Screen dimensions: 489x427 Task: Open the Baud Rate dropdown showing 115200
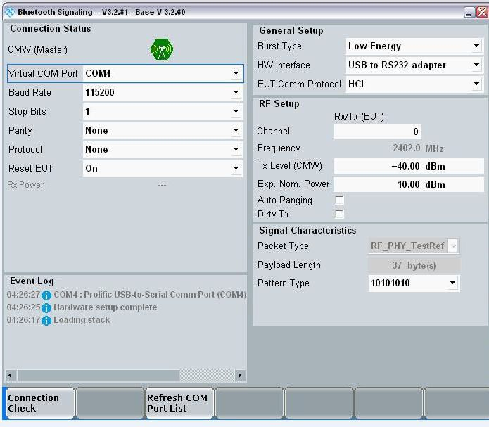[x=163, y=92]
